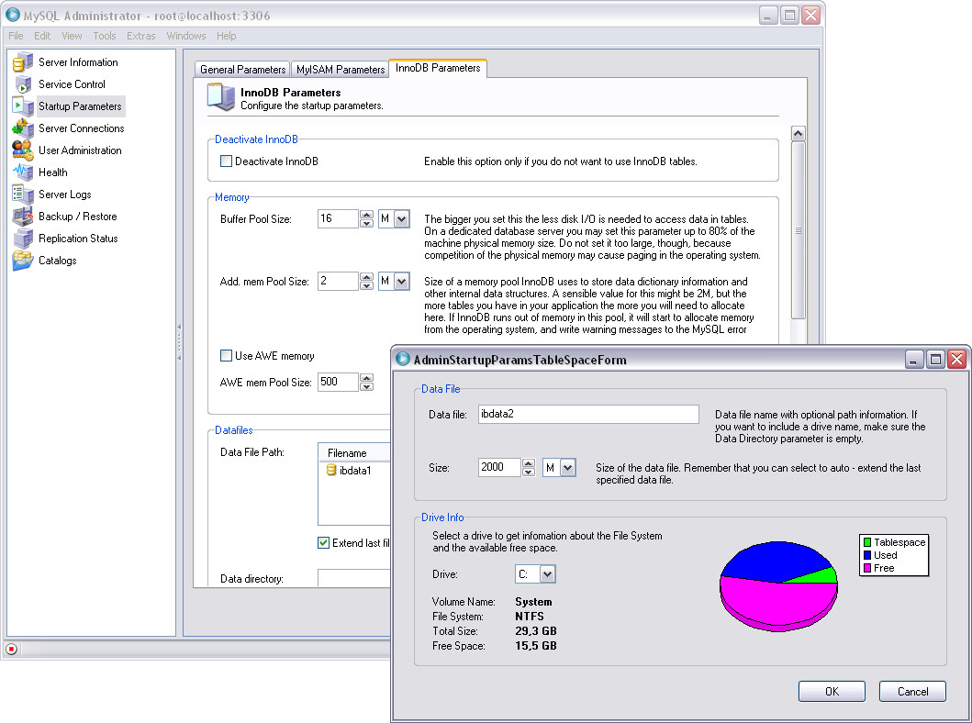Click the Buffer Pool Size field
The width and height of the screenshot is (972, 723).
(338, 218)
